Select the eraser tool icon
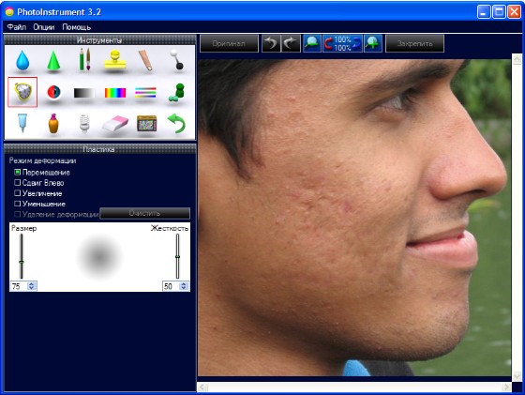Screen dimensions: 525x395 pos(115,124)
